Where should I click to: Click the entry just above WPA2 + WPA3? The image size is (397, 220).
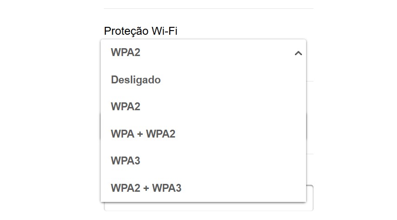(126, 161)
